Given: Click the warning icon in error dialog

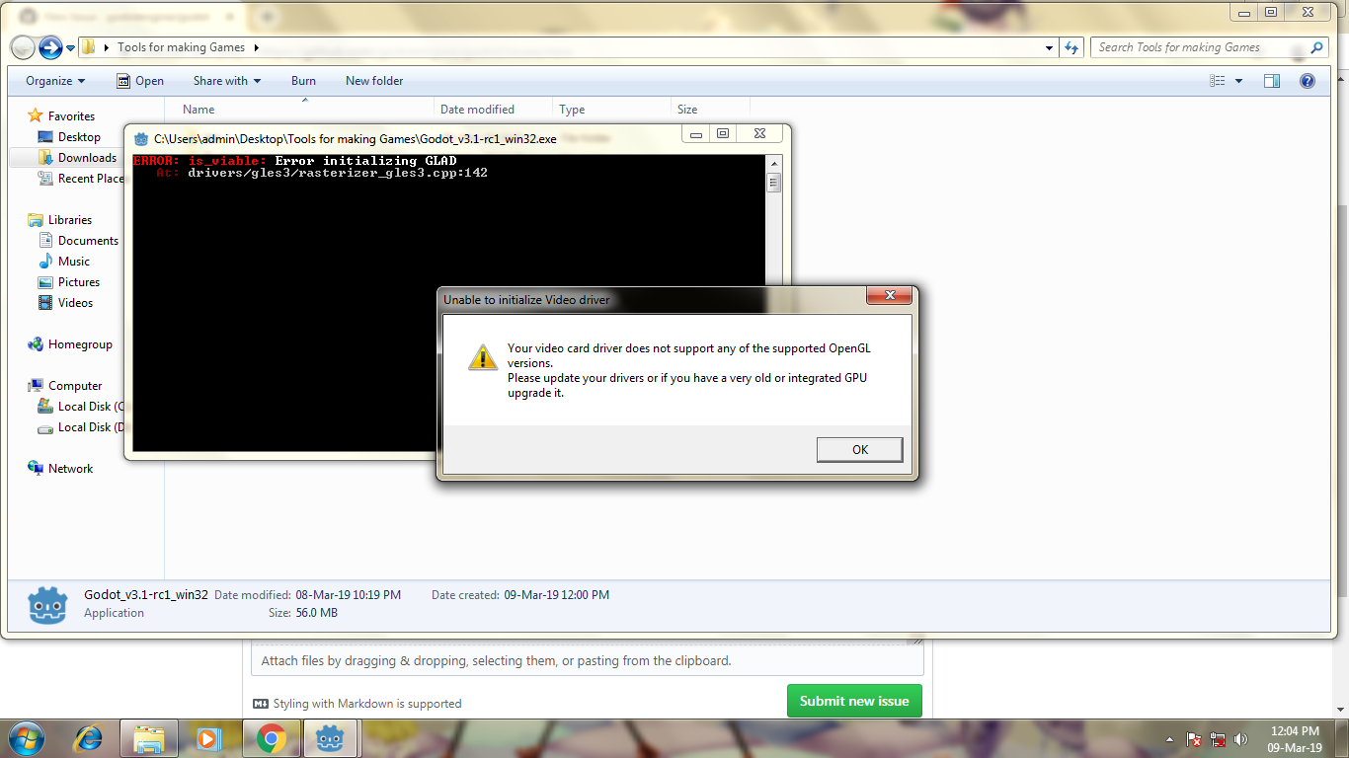Looking at the screenshot, I should tap(482, 357).
